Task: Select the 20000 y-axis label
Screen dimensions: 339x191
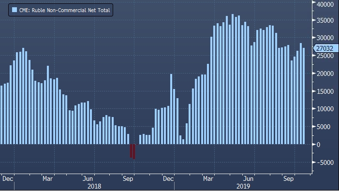Action: tap(325, 73)
